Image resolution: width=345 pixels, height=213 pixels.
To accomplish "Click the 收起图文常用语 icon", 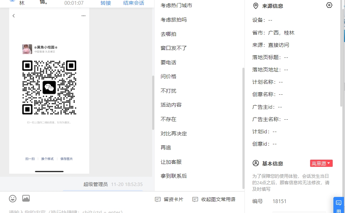I will (x=195, y=199).
